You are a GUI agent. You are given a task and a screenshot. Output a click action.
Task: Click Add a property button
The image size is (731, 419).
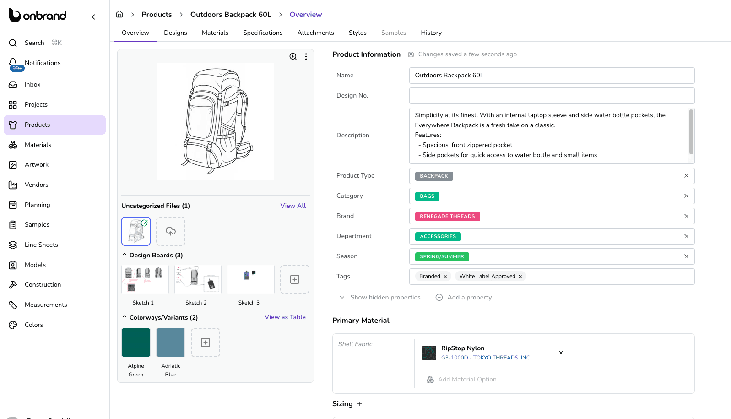coord(464,298)
